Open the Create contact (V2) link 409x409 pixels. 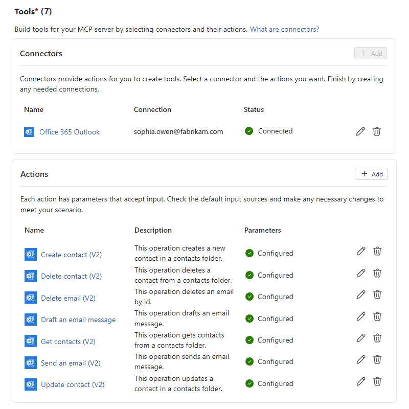coord(72,255)
